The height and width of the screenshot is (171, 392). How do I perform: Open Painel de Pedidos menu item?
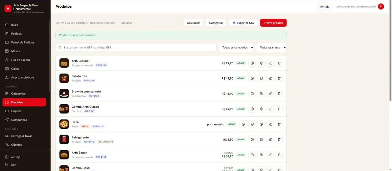(x=24, y=43)
